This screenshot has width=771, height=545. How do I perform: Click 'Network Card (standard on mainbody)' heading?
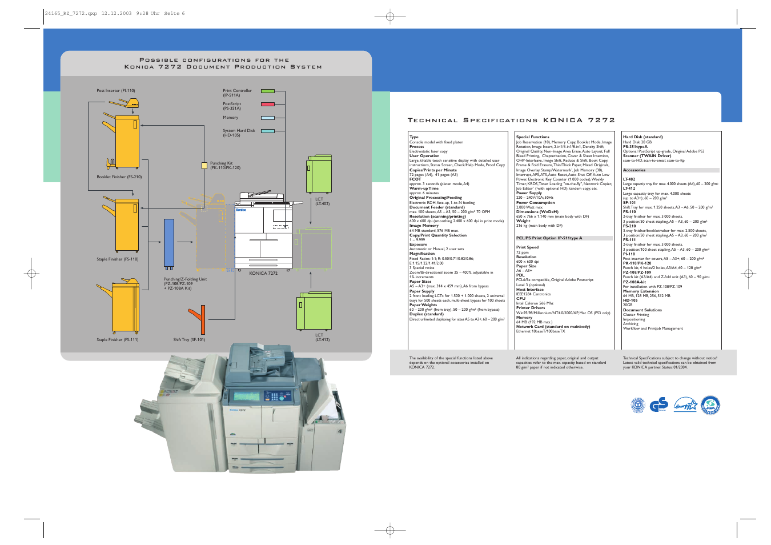tap(553, 327)
